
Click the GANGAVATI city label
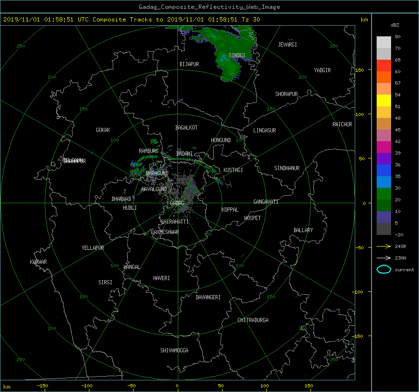pyautogui.click(x=266, y=202)
